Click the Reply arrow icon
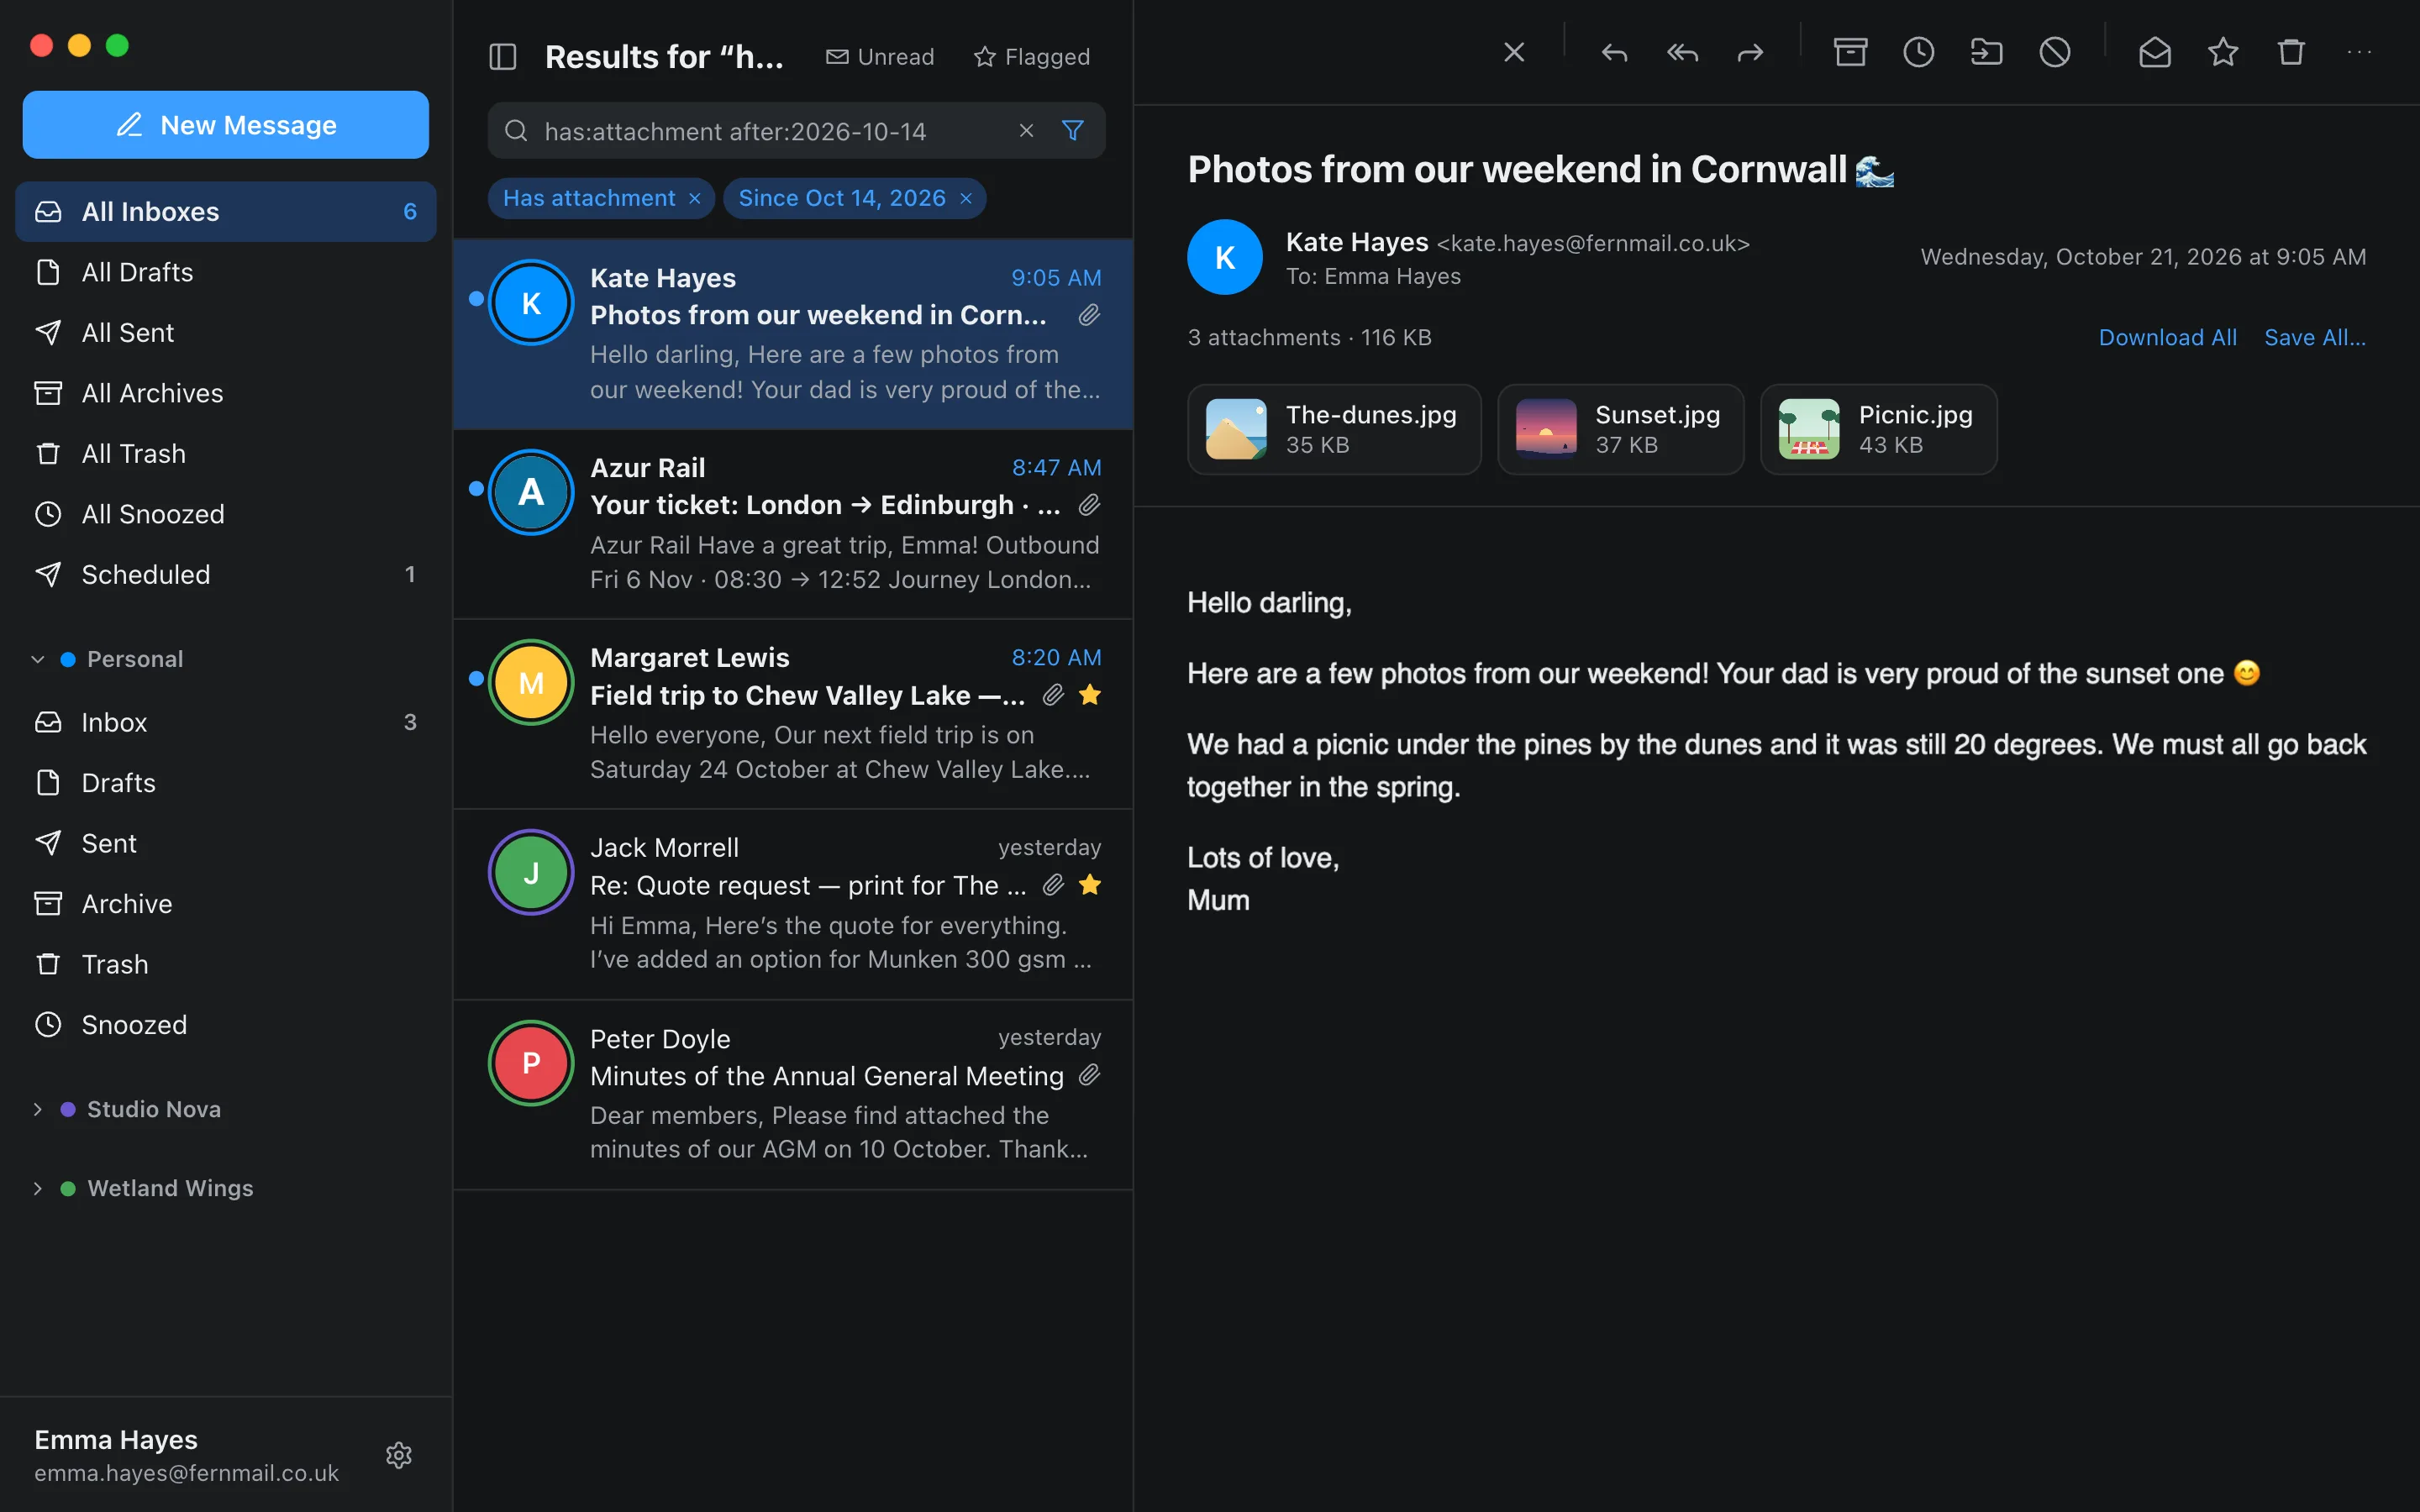2420x1512 pixels. point(1614,53)
